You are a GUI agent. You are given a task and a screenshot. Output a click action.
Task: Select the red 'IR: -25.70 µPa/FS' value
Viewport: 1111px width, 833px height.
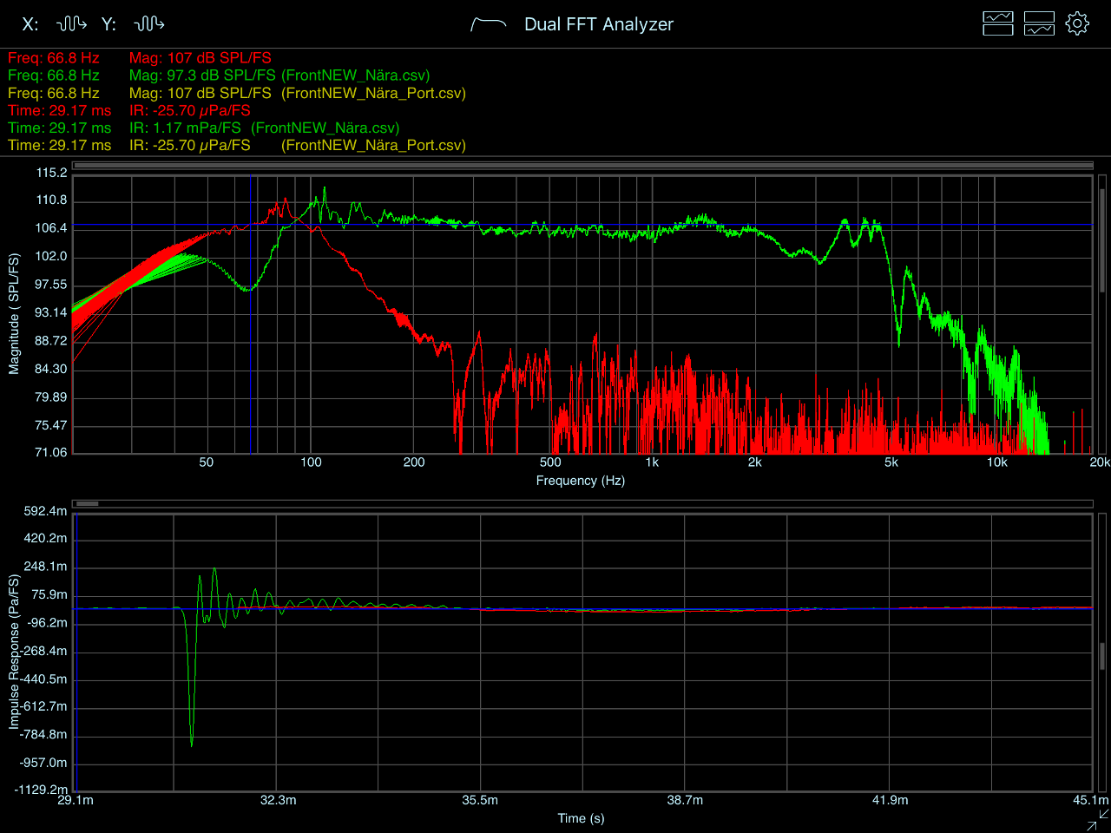[190, 110]
